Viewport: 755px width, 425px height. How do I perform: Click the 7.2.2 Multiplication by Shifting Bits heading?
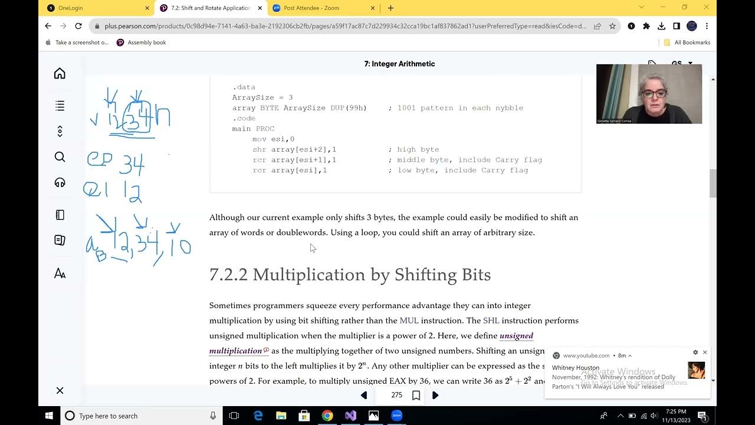click(x=350, y=274)
